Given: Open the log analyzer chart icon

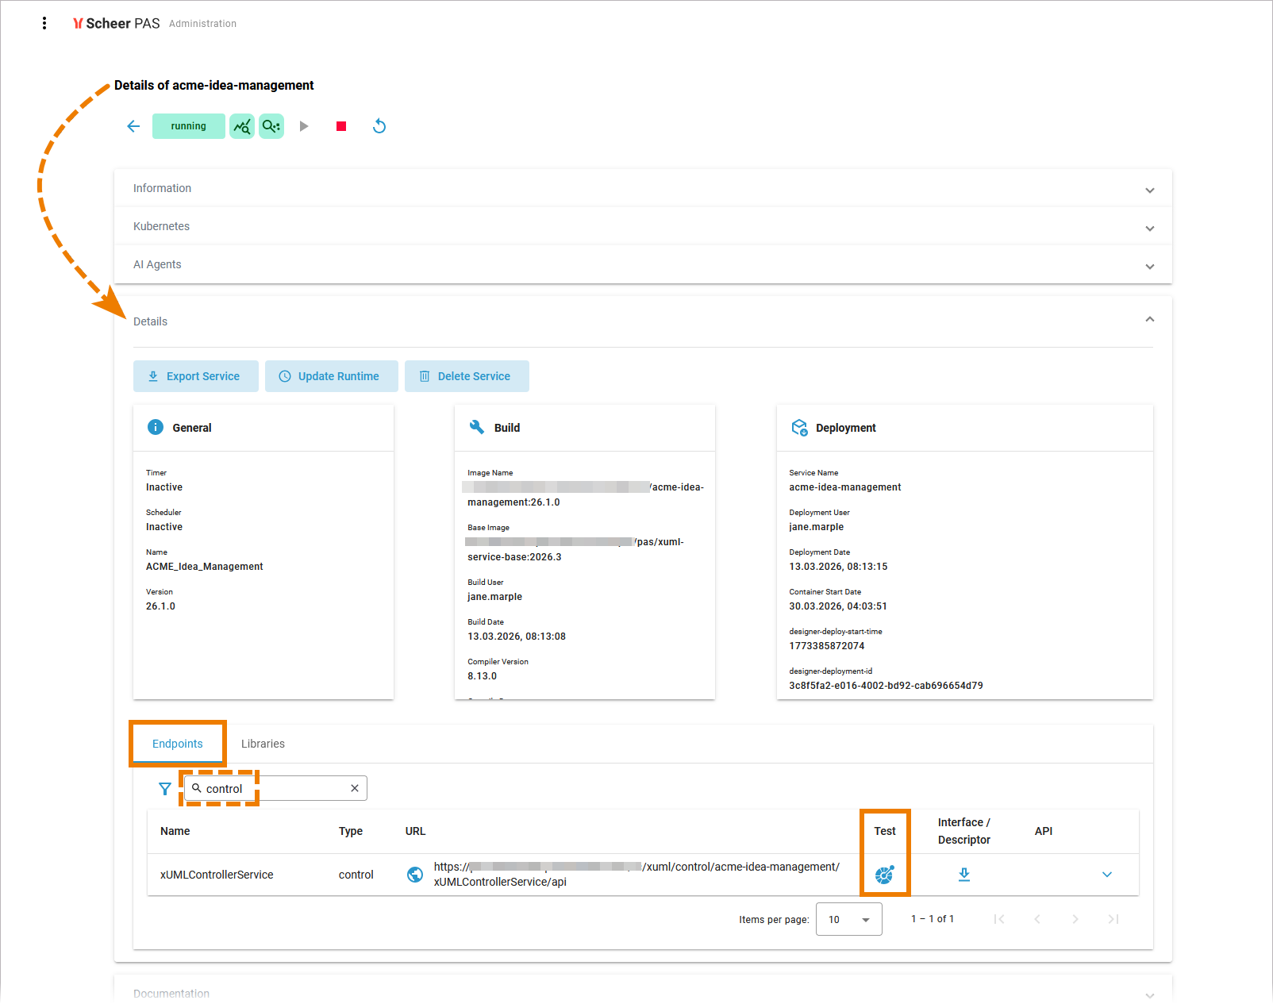Looking at the screenshot, I should pyautogui.click(x=242, y=126).
